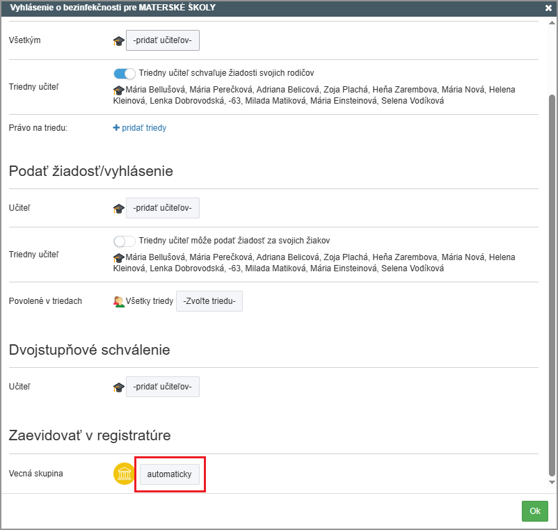558x530 pixels.
Task: Click cap icon in Podať žiadosť Učiteľ row
Action: coord(118,209)
